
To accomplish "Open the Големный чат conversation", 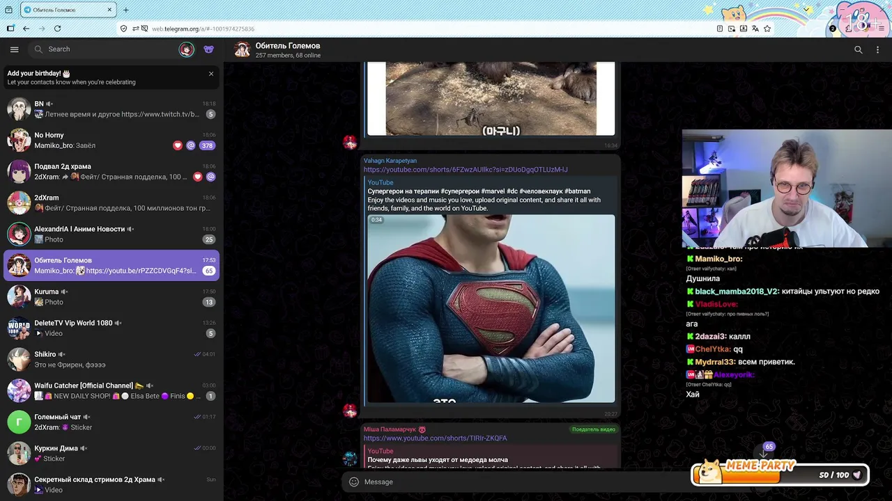I will (111, 422).
